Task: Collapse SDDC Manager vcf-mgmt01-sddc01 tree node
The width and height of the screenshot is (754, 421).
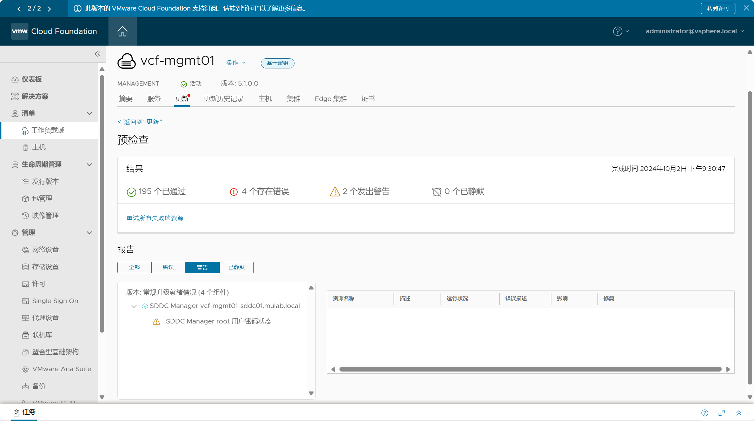Action: 134,306
